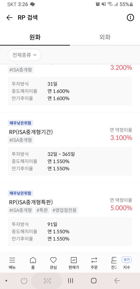Image resolution: width=140 pixels, height=289 pixels.
Task: Tap the back arrow beside RP 검색
Action: click(x=9, y=18)
